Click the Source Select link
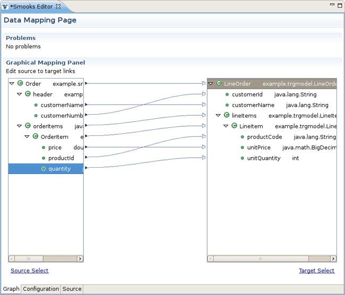The width and height of the screenshot is (345, 295). click(29, 271)
